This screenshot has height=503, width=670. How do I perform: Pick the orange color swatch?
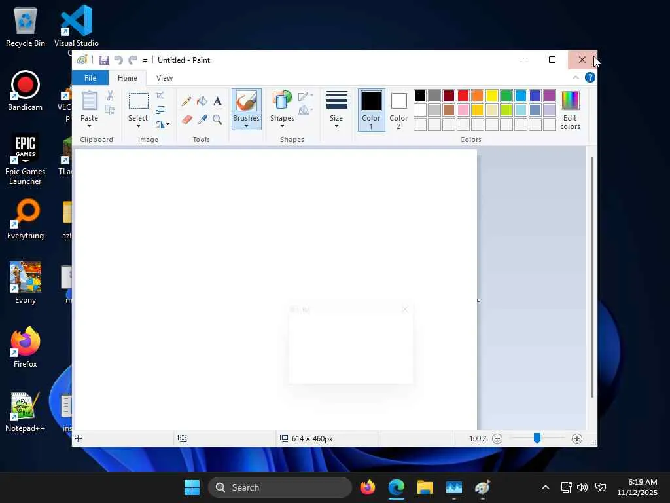pyautogui.click(x=478, y=96)
